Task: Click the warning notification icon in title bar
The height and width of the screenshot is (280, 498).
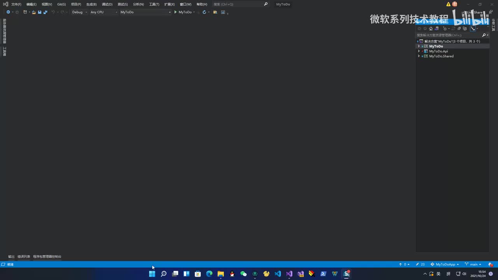Action: tap(448, 4)
